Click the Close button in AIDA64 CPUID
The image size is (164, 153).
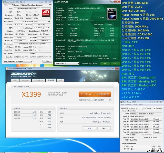click(x=115, y=64)
